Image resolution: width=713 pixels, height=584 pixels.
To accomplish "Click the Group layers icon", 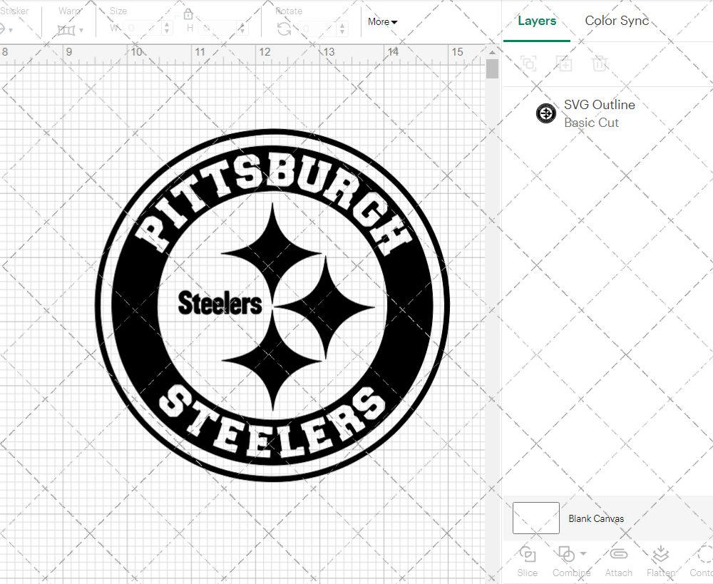I will [x=528, y=63].
